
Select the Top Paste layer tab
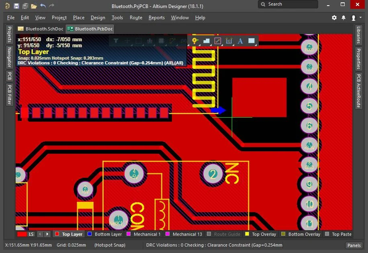pyautogui.click(x=338, y=234)
